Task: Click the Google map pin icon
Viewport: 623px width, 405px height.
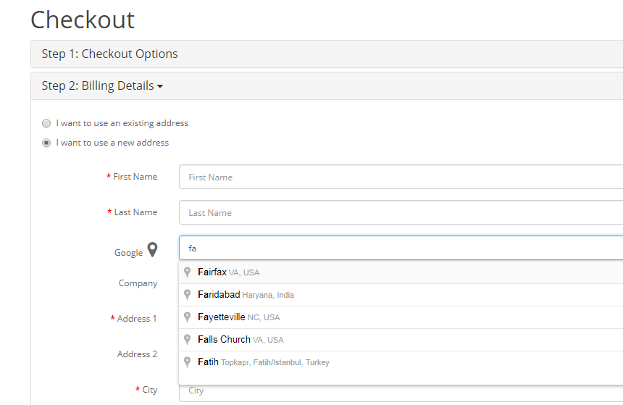Action: pyautogui.click(x=153, y=250)
